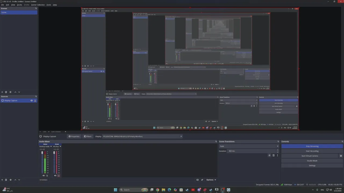Lock the Display Capture source

(x=35, y=101)
